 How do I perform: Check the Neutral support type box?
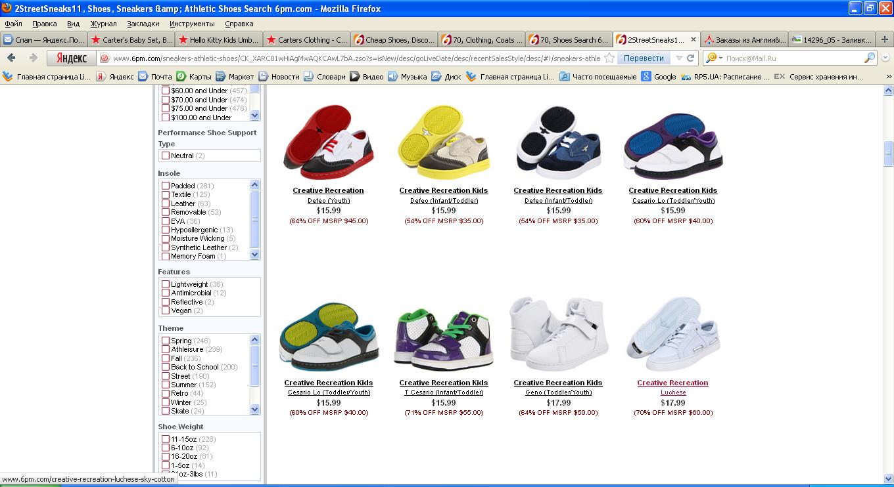166,156
